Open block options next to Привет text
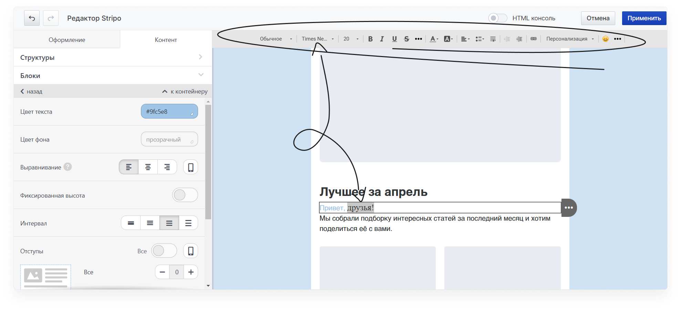The width and height of the screenshot is (681, 310). 569,208
